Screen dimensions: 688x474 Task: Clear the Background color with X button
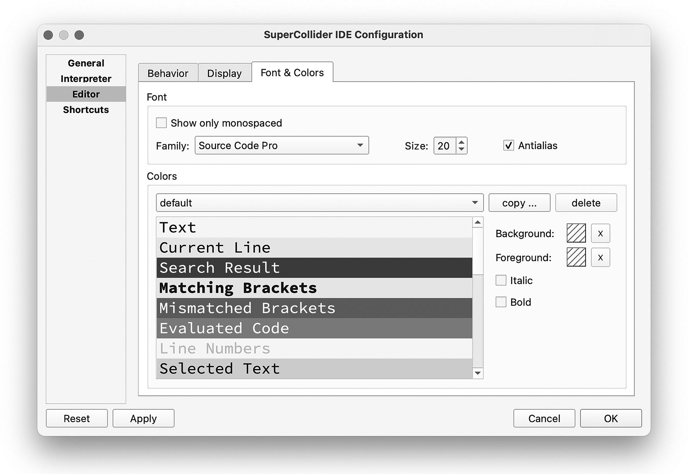600,233
